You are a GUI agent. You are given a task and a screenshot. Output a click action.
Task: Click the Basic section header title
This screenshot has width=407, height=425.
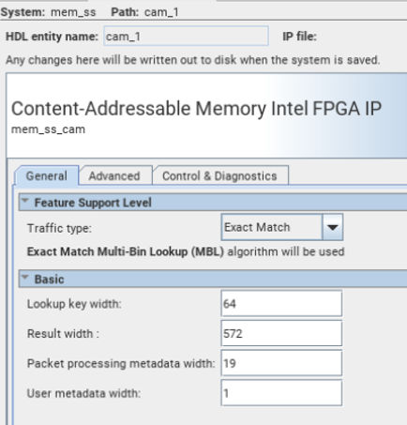click(49, 279)
